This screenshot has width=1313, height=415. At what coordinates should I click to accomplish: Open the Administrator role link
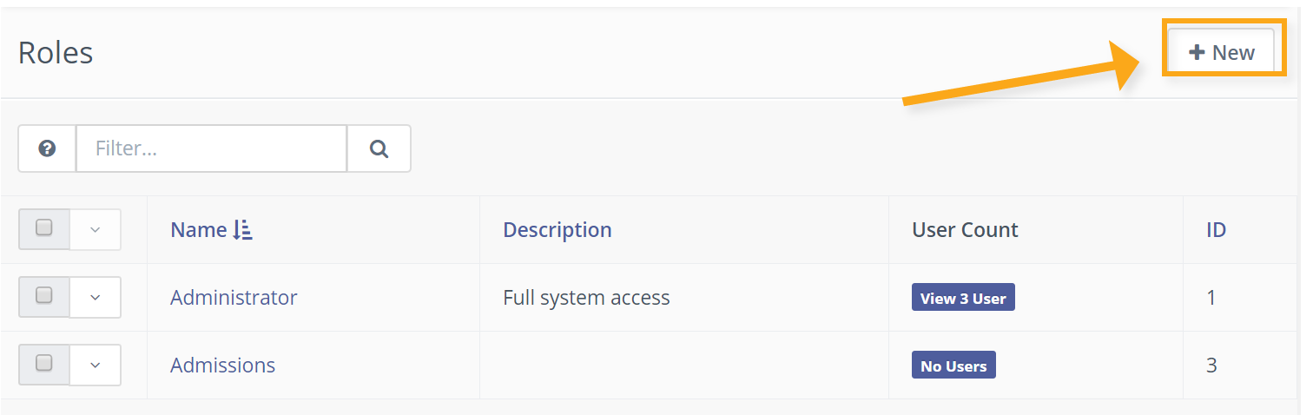234,298
